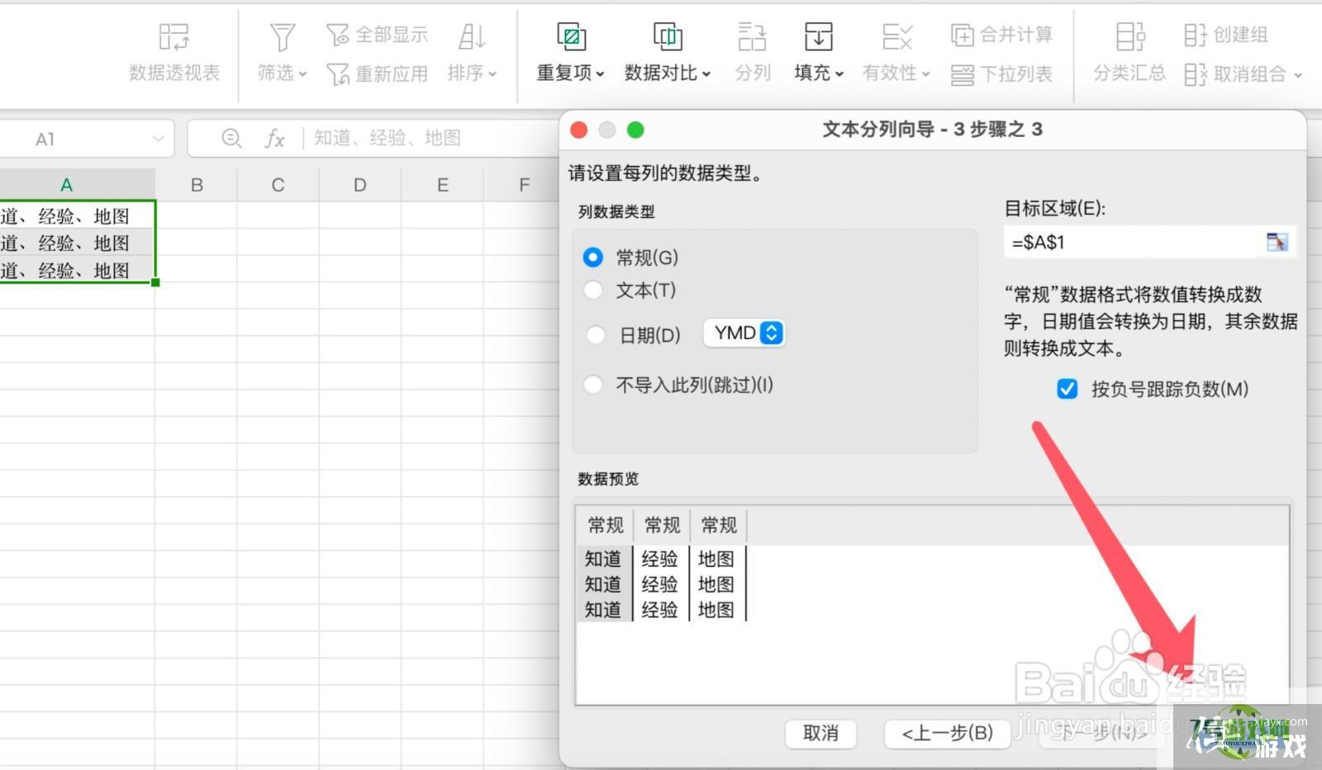
Task: Click the fx insert function icon
Action: [x=275, y=139]
